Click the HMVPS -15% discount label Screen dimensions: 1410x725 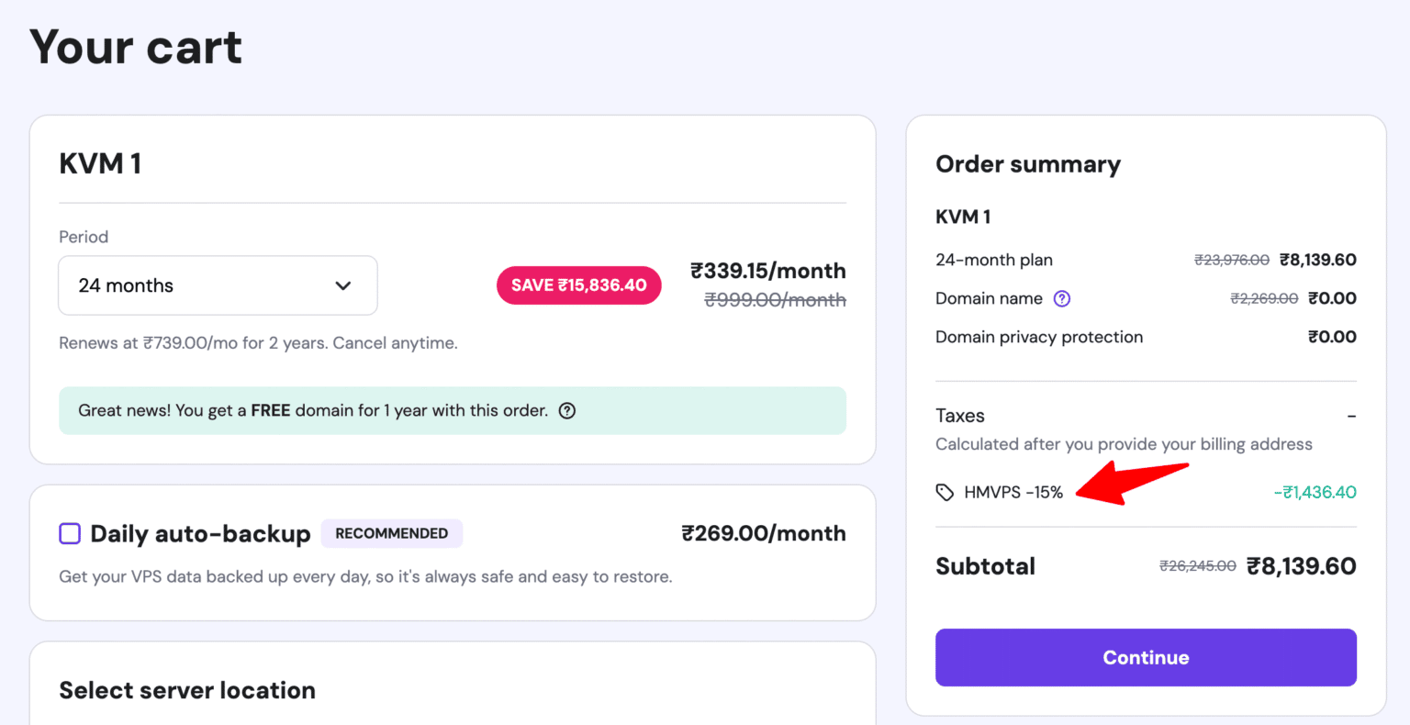pos(1013,492)
